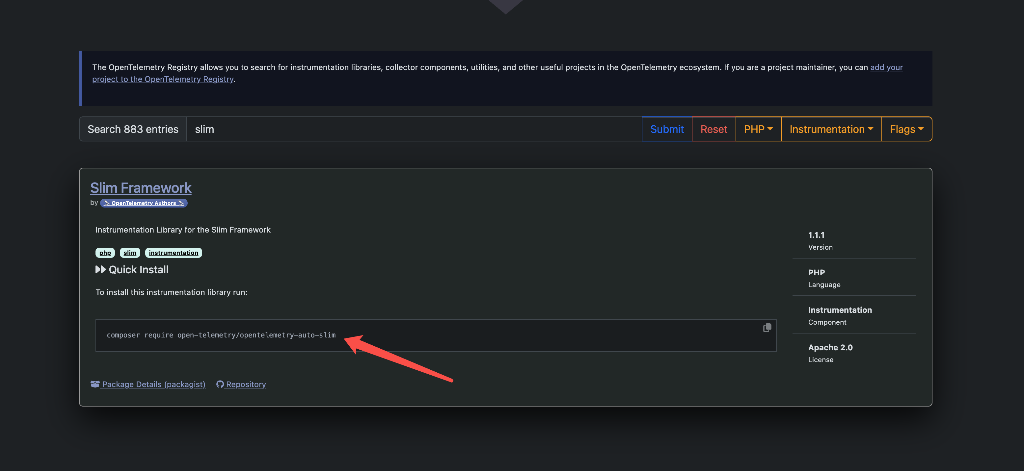1024x471 pixels.
Task: Click the GitHub repository icon
Action: pos(220,384)
